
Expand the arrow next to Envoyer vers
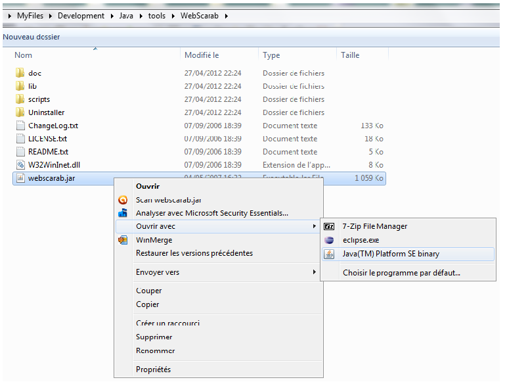315,272
